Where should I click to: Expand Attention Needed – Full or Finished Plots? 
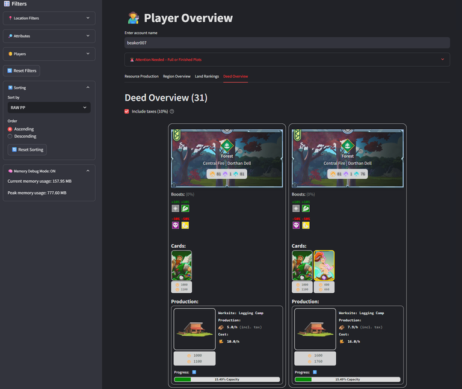(287, 60)
